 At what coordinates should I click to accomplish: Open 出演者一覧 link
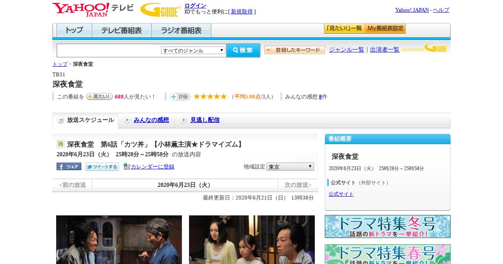pos(385,50)
